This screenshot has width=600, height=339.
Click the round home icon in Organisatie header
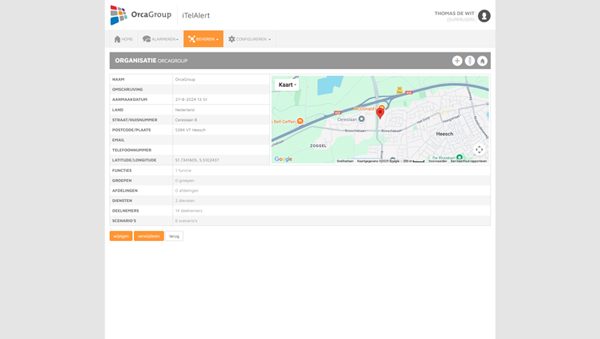click(482, 60)
